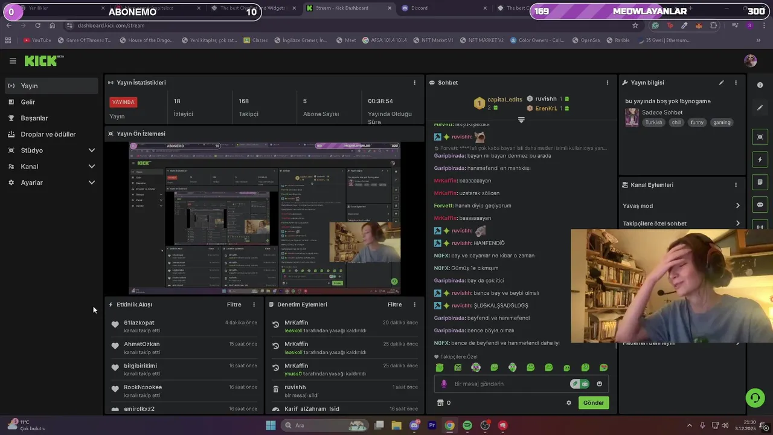Image resolution: width=773 pixels, height=435 pixels.
Task: Open Filtre in Etkinlik Akışı
Action: click(x=234, y=304)
